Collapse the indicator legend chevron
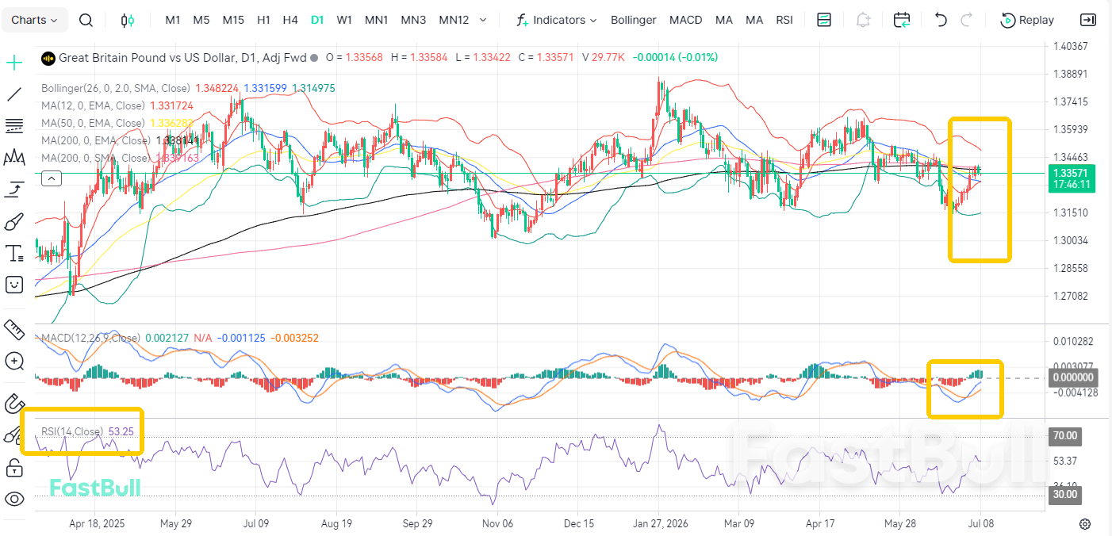 pyautogui.click(x=51, y=178)
